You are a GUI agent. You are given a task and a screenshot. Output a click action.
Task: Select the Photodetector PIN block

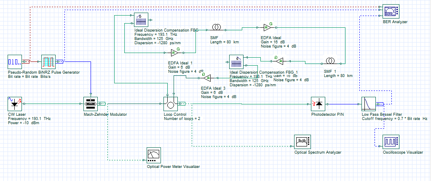(318, 104)
